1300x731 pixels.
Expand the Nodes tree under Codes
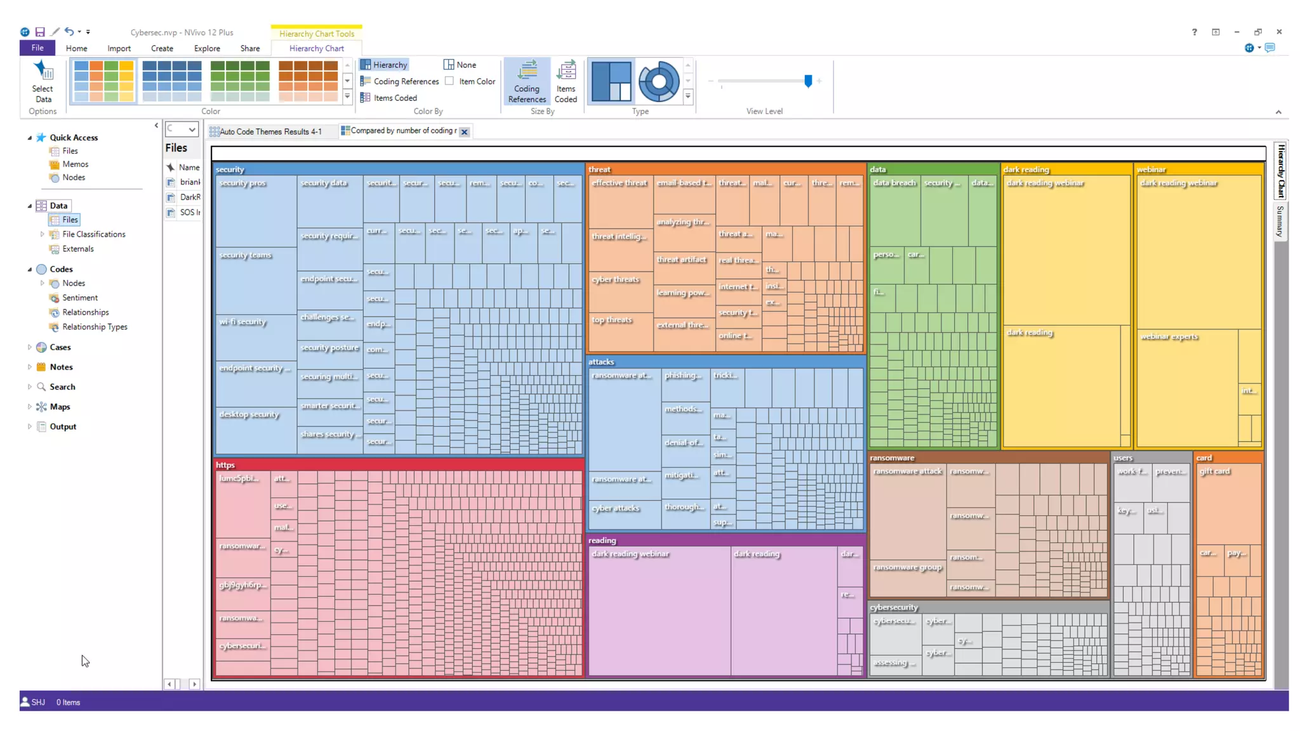coord(43,283)
